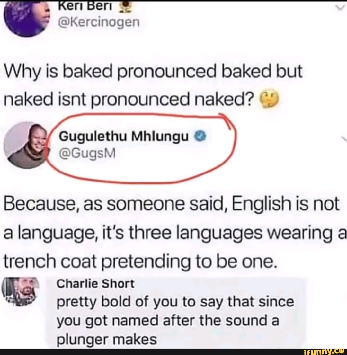Open the @GugsM handle link
The height and width of the screenshot is (355, 347).
click(x=87, y=154)
